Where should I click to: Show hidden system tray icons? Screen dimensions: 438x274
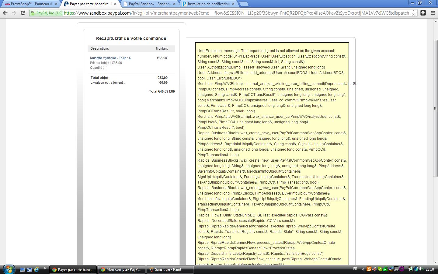[x=363, y=269]
